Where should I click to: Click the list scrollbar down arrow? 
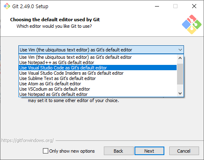180,93
